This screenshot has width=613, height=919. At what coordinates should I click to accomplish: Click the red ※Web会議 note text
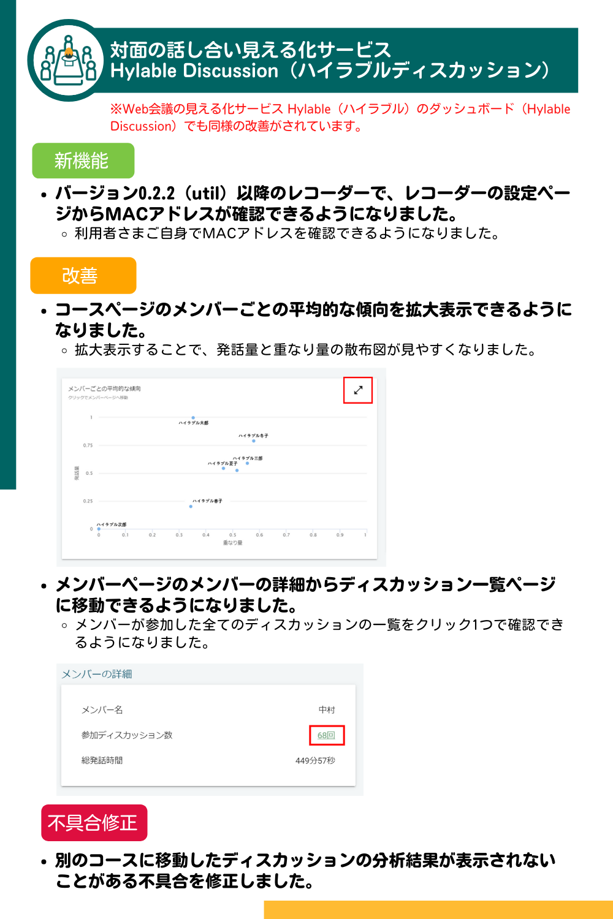(x=340, y=118)
